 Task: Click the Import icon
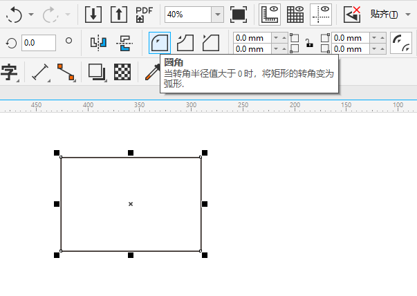pos(93,14)
